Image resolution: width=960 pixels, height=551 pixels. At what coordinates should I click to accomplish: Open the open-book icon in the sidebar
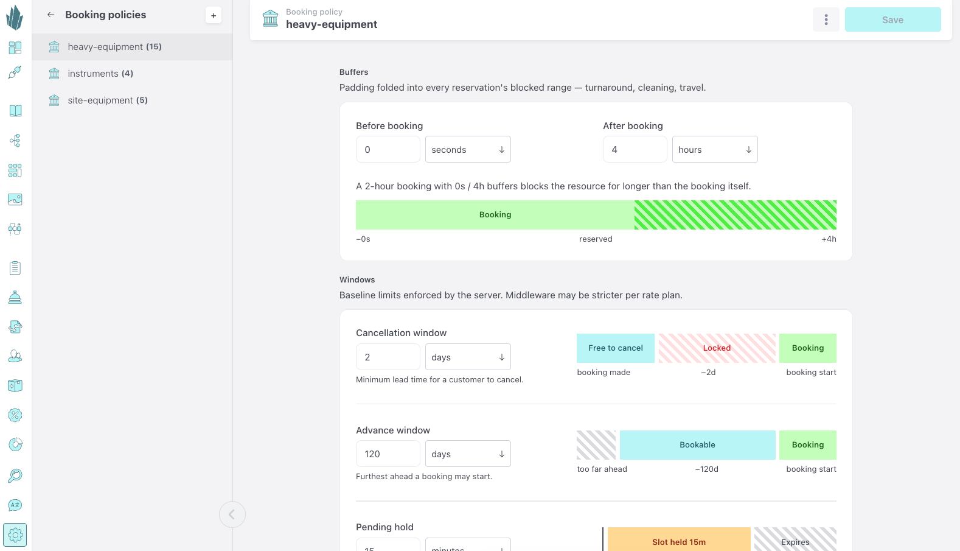15,111
